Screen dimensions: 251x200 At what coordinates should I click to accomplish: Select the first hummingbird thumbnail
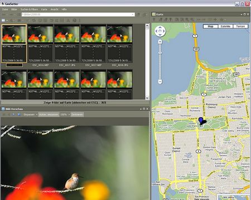14,34
